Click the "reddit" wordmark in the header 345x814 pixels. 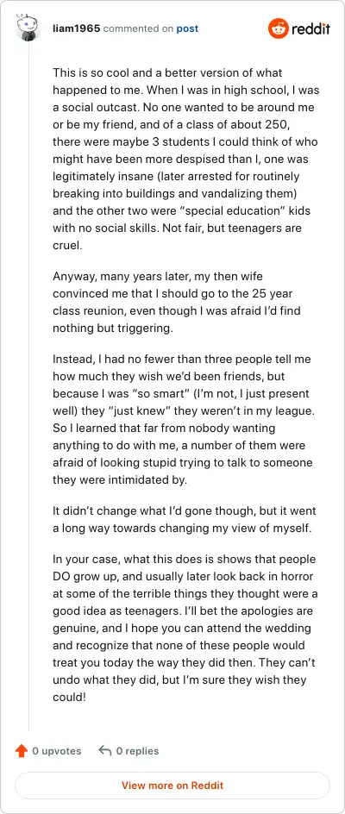(310, 28)
